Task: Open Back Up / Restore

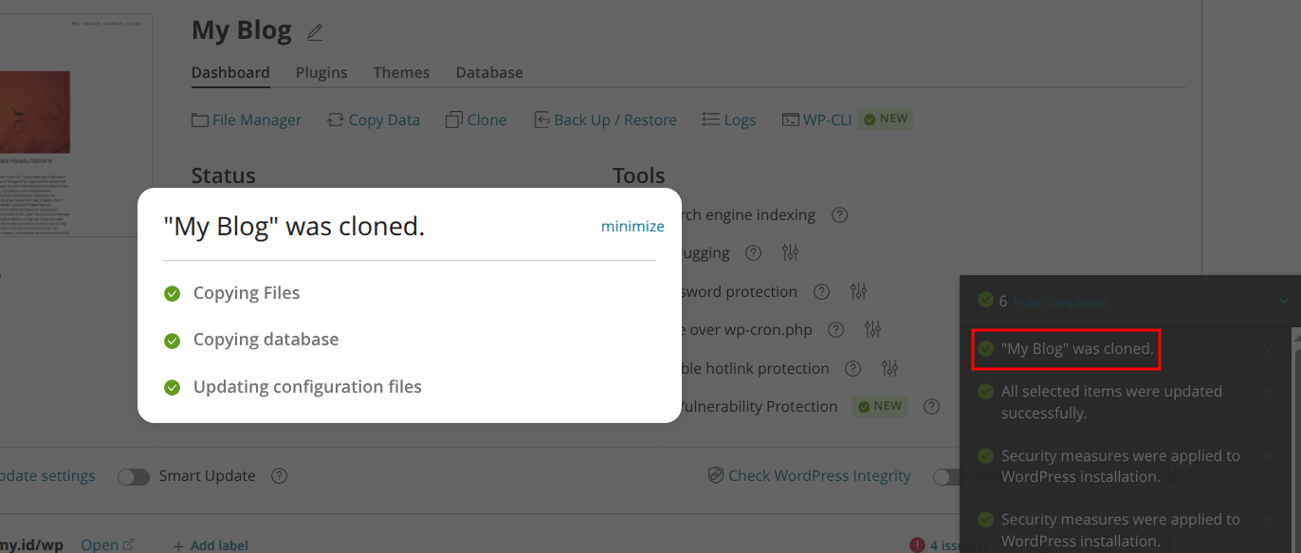Action: [x=606, y=120]
